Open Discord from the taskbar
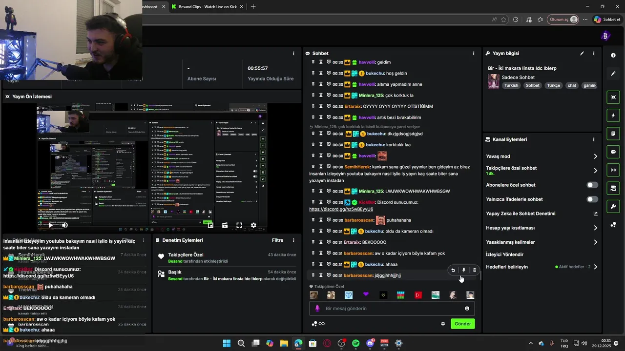The width and height of the screenshot is (625, 351). click(370, 343)
